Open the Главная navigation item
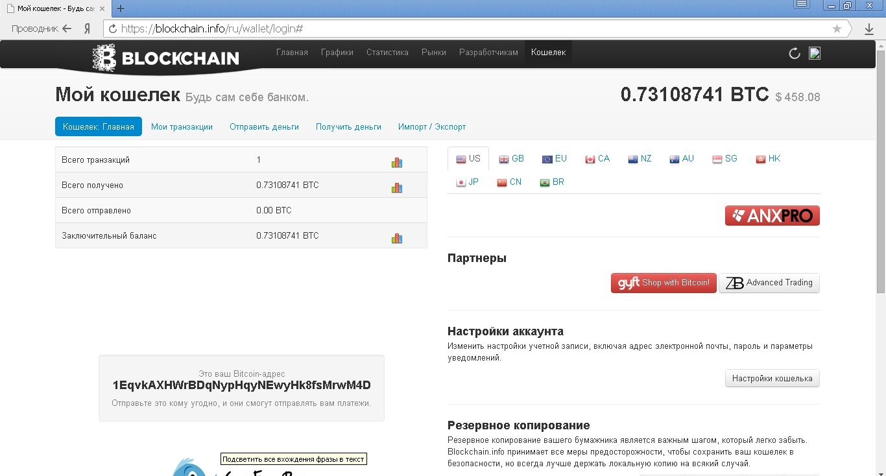The width and height of the screenshot is (886, 476). coord(292,53)
